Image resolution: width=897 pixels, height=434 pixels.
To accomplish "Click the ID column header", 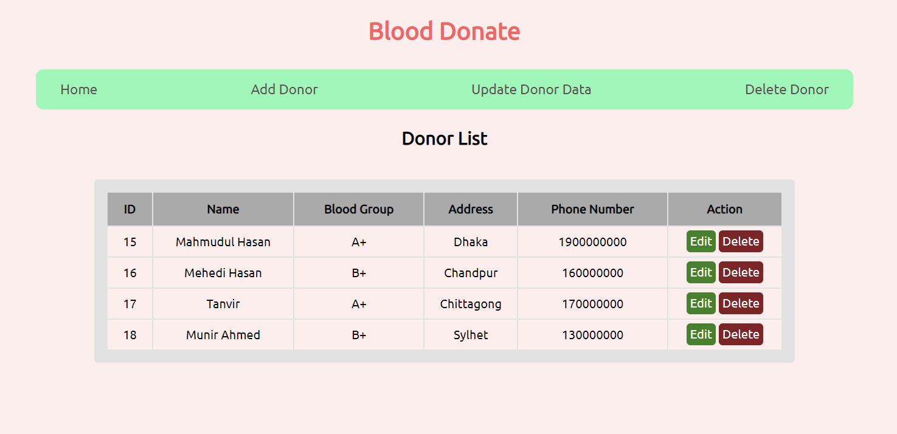I will [x=130, y=208].
